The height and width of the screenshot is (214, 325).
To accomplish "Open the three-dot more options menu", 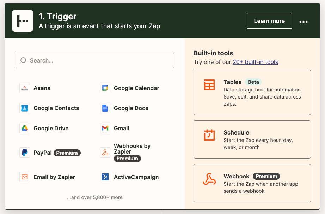I will pyautogui.click(x=303, y=22).
